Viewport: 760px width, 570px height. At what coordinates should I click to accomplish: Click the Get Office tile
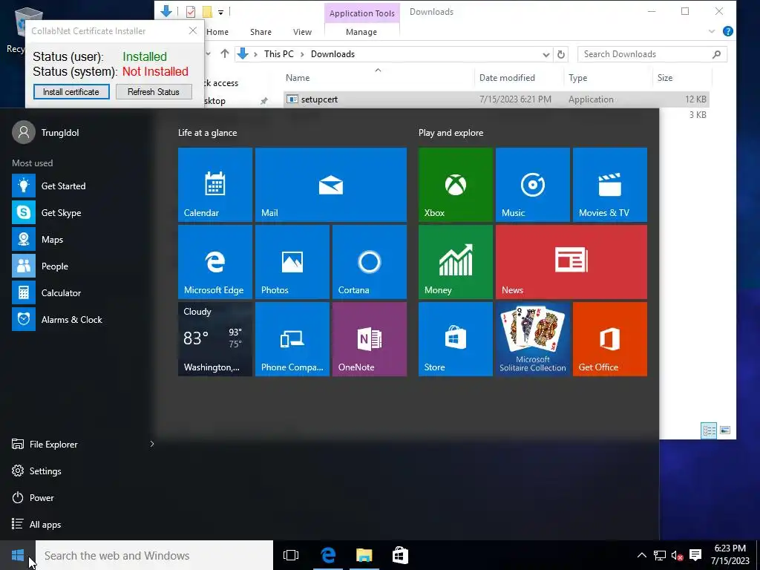[610, 338]
